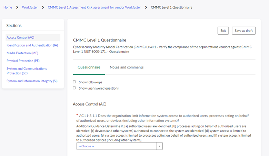
Task: Switch to the Notes and comments tab
Action: 127,67
